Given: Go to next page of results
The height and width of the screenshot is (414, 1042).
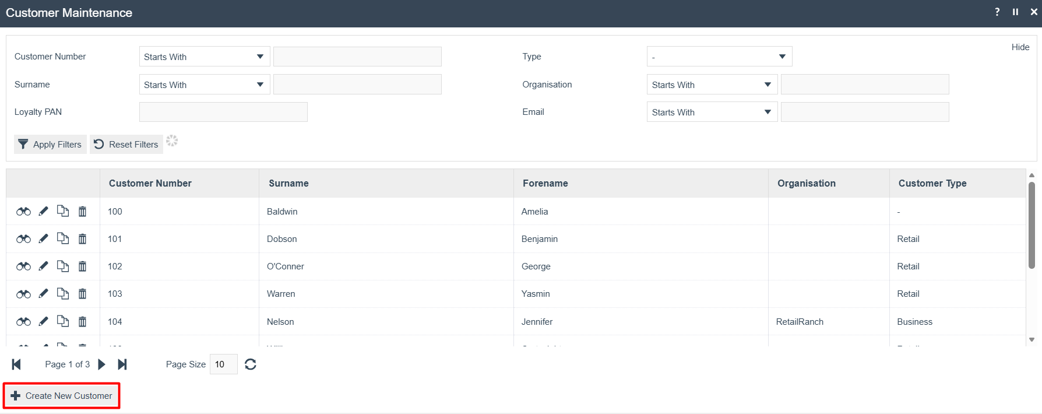Looking at the screenshot, I should (101, 364).
